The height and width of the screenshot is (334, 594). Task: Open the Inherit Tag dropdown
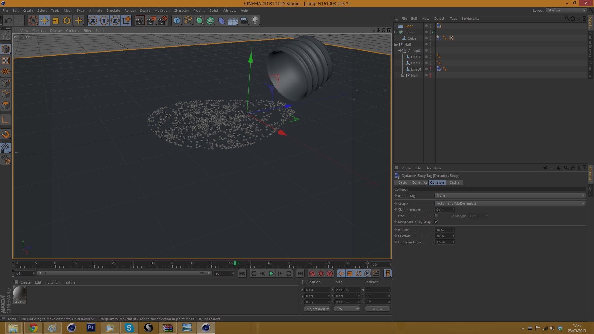(510, 195)
